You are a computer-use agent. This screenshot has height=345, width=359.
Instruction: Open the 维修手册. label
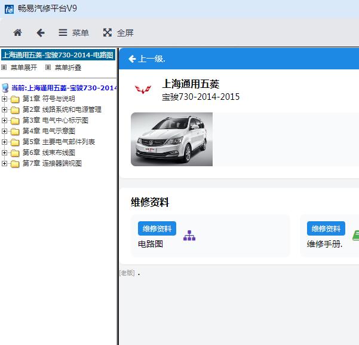click(x=325, y=244)
